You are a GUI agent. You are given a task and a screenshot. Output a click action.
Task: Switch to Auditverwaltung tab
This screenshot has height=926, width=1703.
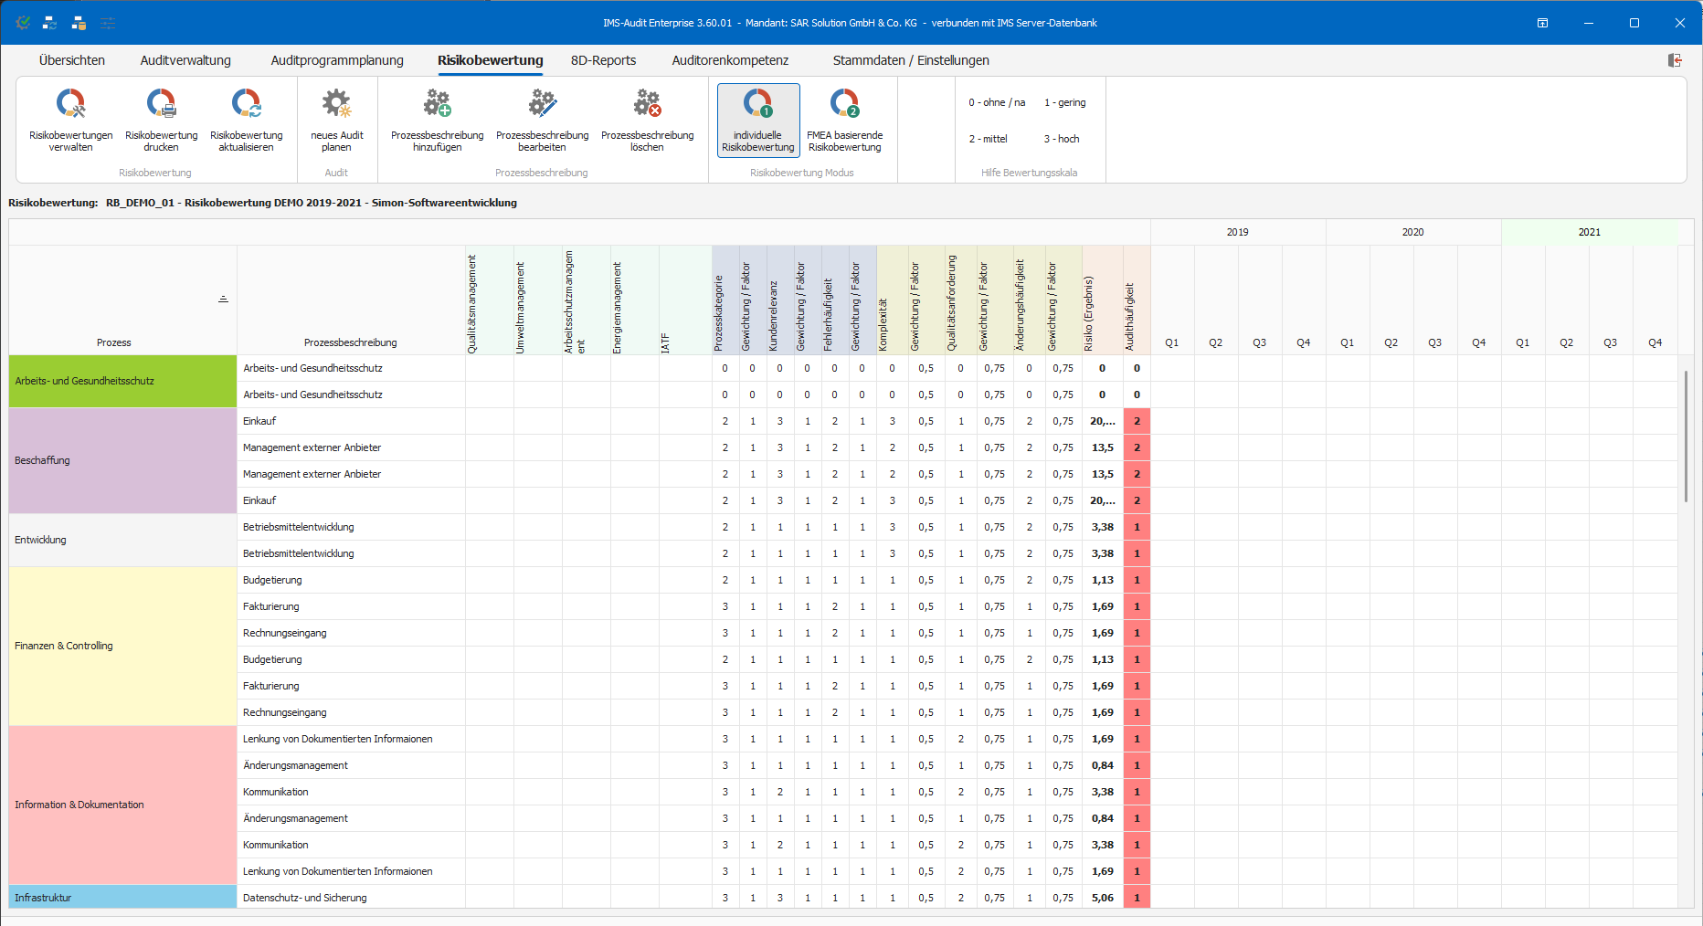click(x=185, y=60)
